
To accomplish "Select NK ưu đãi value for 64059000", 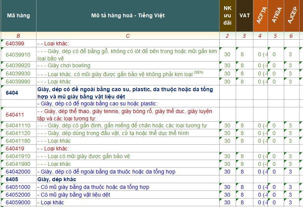I will coord(227,203).
